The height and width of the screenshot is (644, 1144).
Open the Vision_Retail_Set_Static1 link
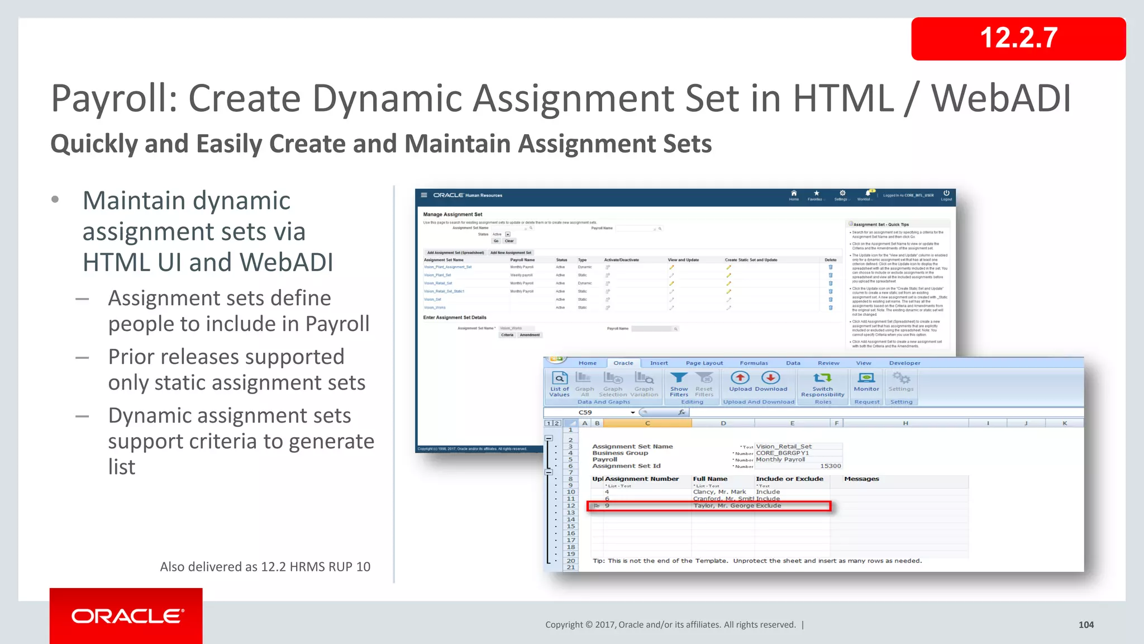tap(444, 291)
